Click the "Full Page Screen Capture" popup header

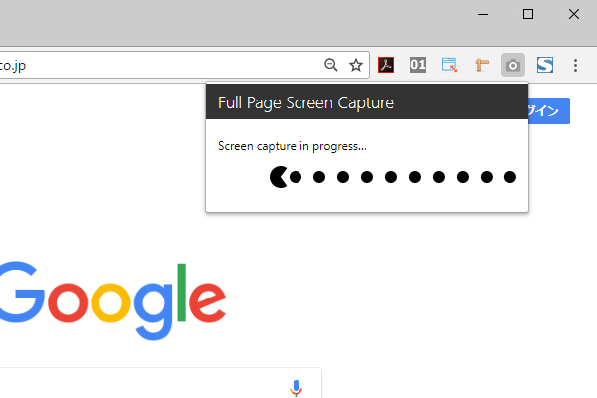pyautogui.click(x=367, y=102)
